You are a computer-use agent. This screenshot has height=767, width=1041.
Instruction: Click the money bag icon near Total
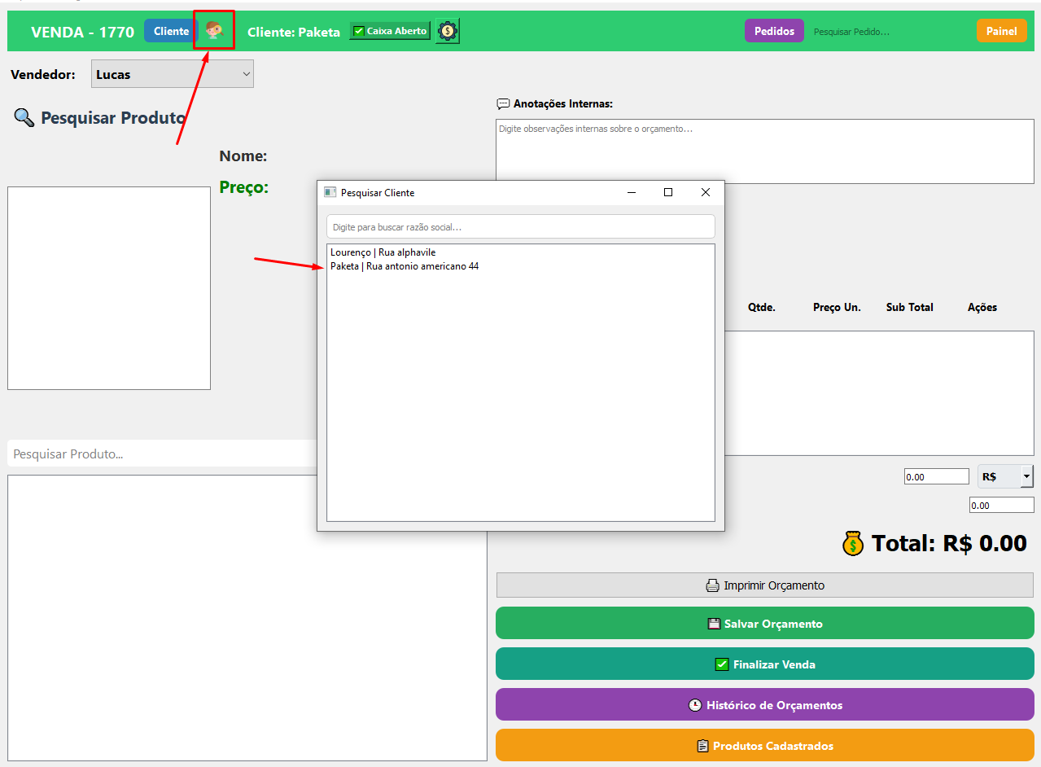[852, 543]
